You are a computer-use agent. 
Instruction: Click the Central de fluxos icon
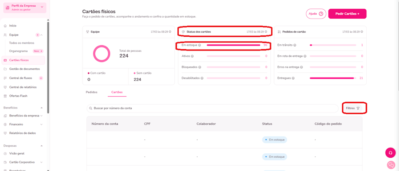tap(5, 78)
